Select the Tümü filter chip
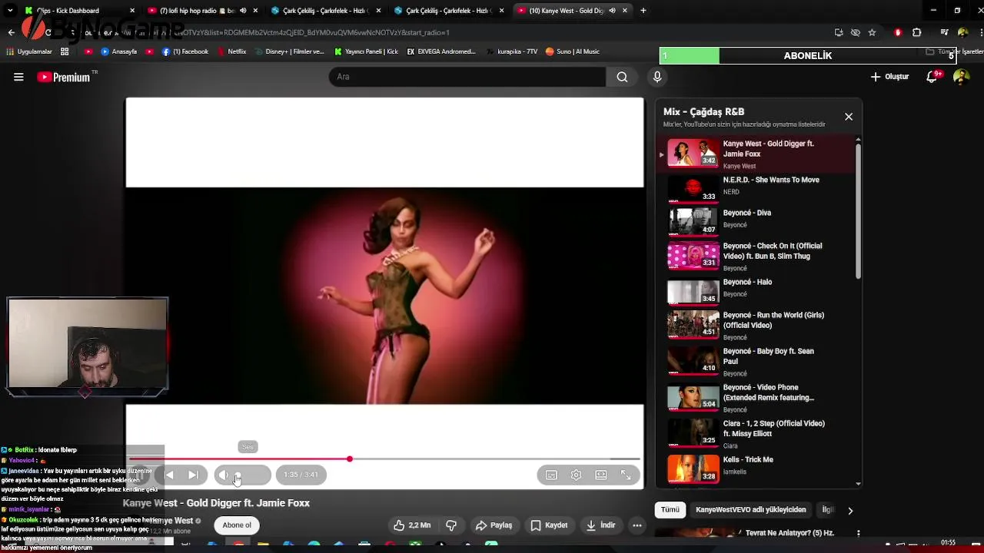The width and height of the screenshot is (984, 553). 670,509
